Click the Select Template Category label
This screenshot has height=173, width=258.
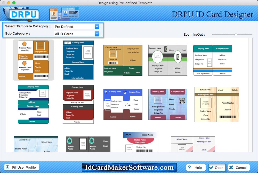28,26
